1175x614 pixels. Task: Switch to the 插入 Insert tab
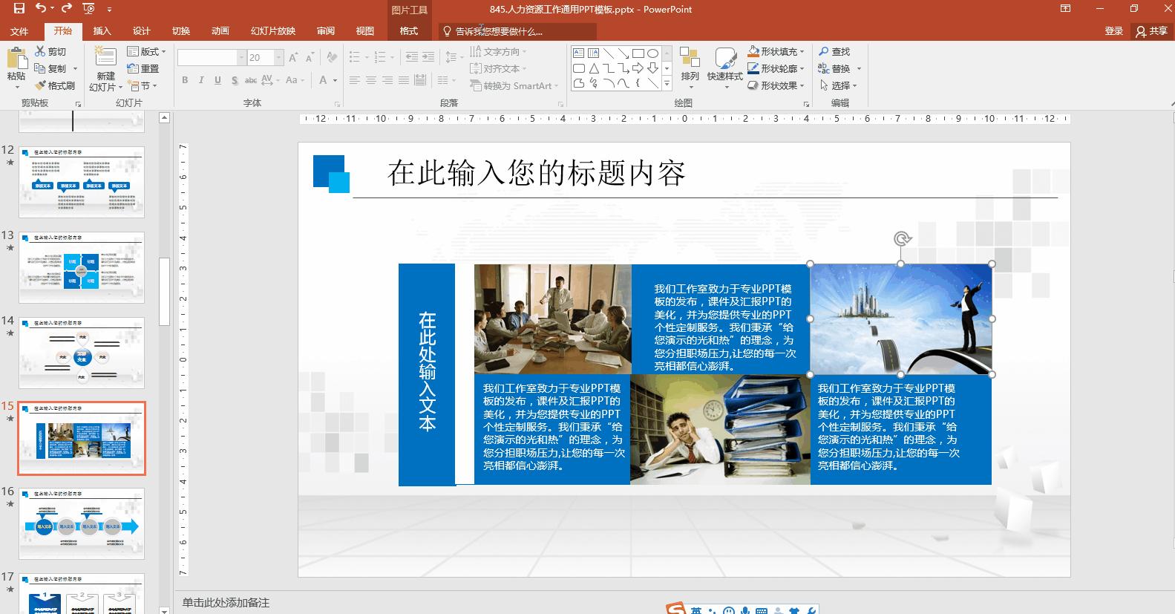coord(102,30)
